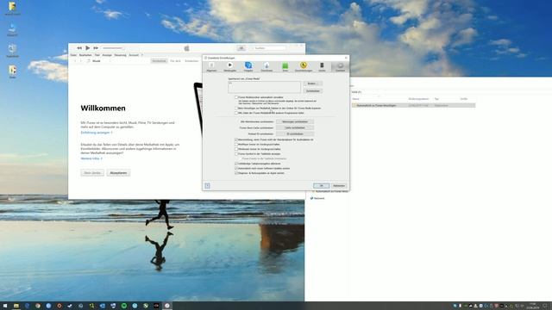The height and width of the screenshot is (310, 552).
Task: Click the Änderungsdatum column header in Explorer
Action: tap(418, 99)
